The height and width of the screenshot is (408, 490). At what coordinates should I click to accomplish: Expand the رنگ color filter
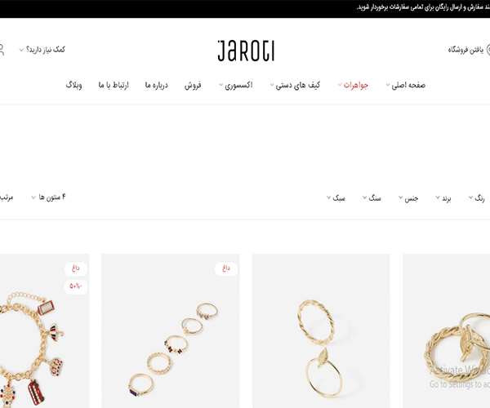[x=476, y=198]
